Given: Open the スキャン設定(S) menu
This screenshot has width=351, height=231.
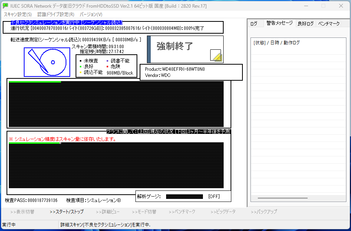Looking at the screenshot, I should click(x=18, y=15).
